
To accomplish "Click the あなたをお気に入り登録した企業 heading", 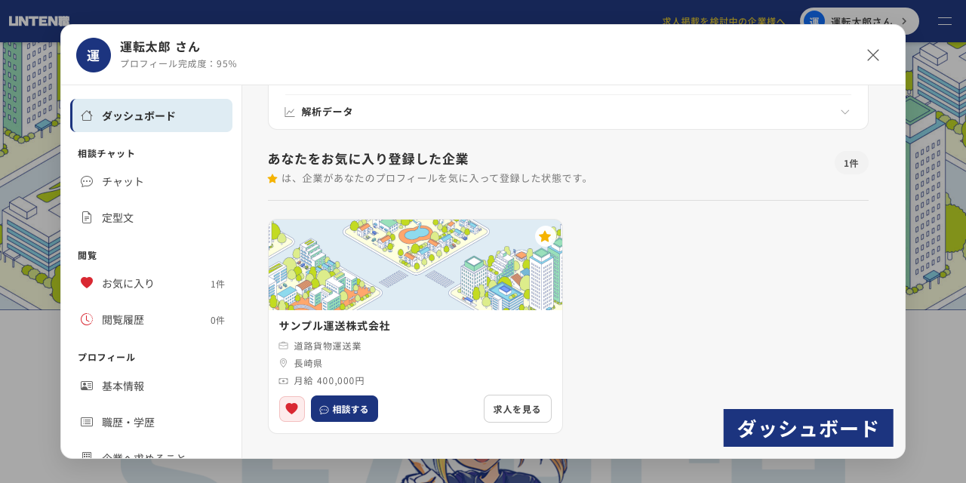I will (x=368, y=158).
